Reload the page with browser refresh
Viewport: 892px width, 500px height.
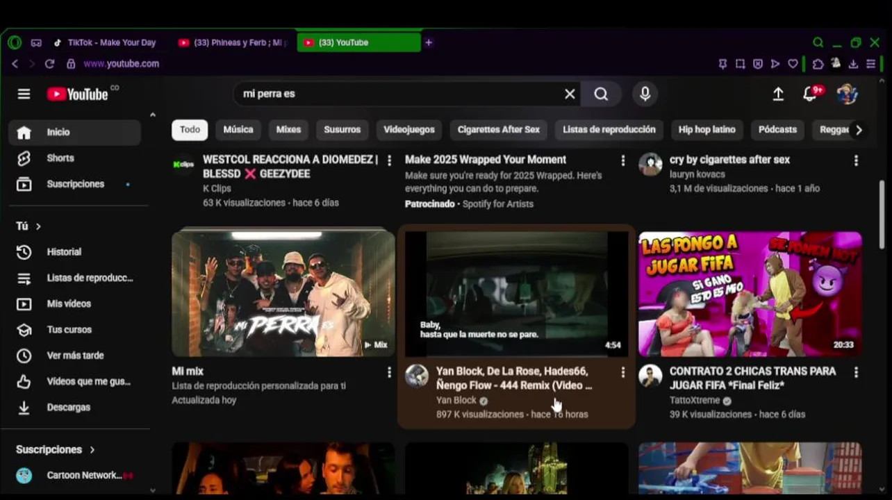pyautogui.click(x=49, y=63)
